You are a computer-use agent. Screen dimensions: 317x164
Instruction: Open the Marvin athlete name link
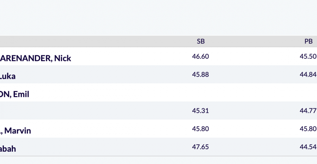[15, 131]
